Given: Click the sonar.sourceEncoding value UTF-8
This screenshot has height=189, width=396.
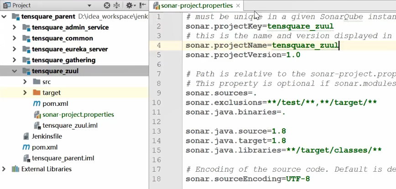Looking at the screenshot, I should [x=298, y=179].
